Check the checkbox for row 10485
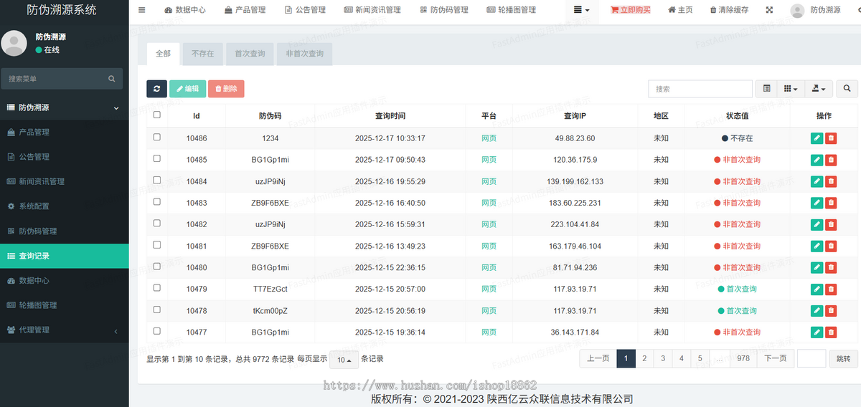This screenshot has width=861, height=407. pyautogui.click(x=157, y=158)
